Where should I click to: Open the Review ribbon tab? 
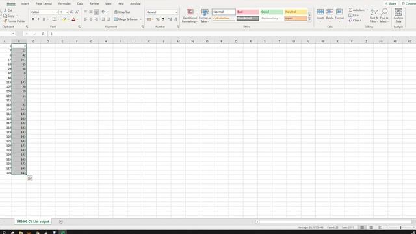[94, 3]
